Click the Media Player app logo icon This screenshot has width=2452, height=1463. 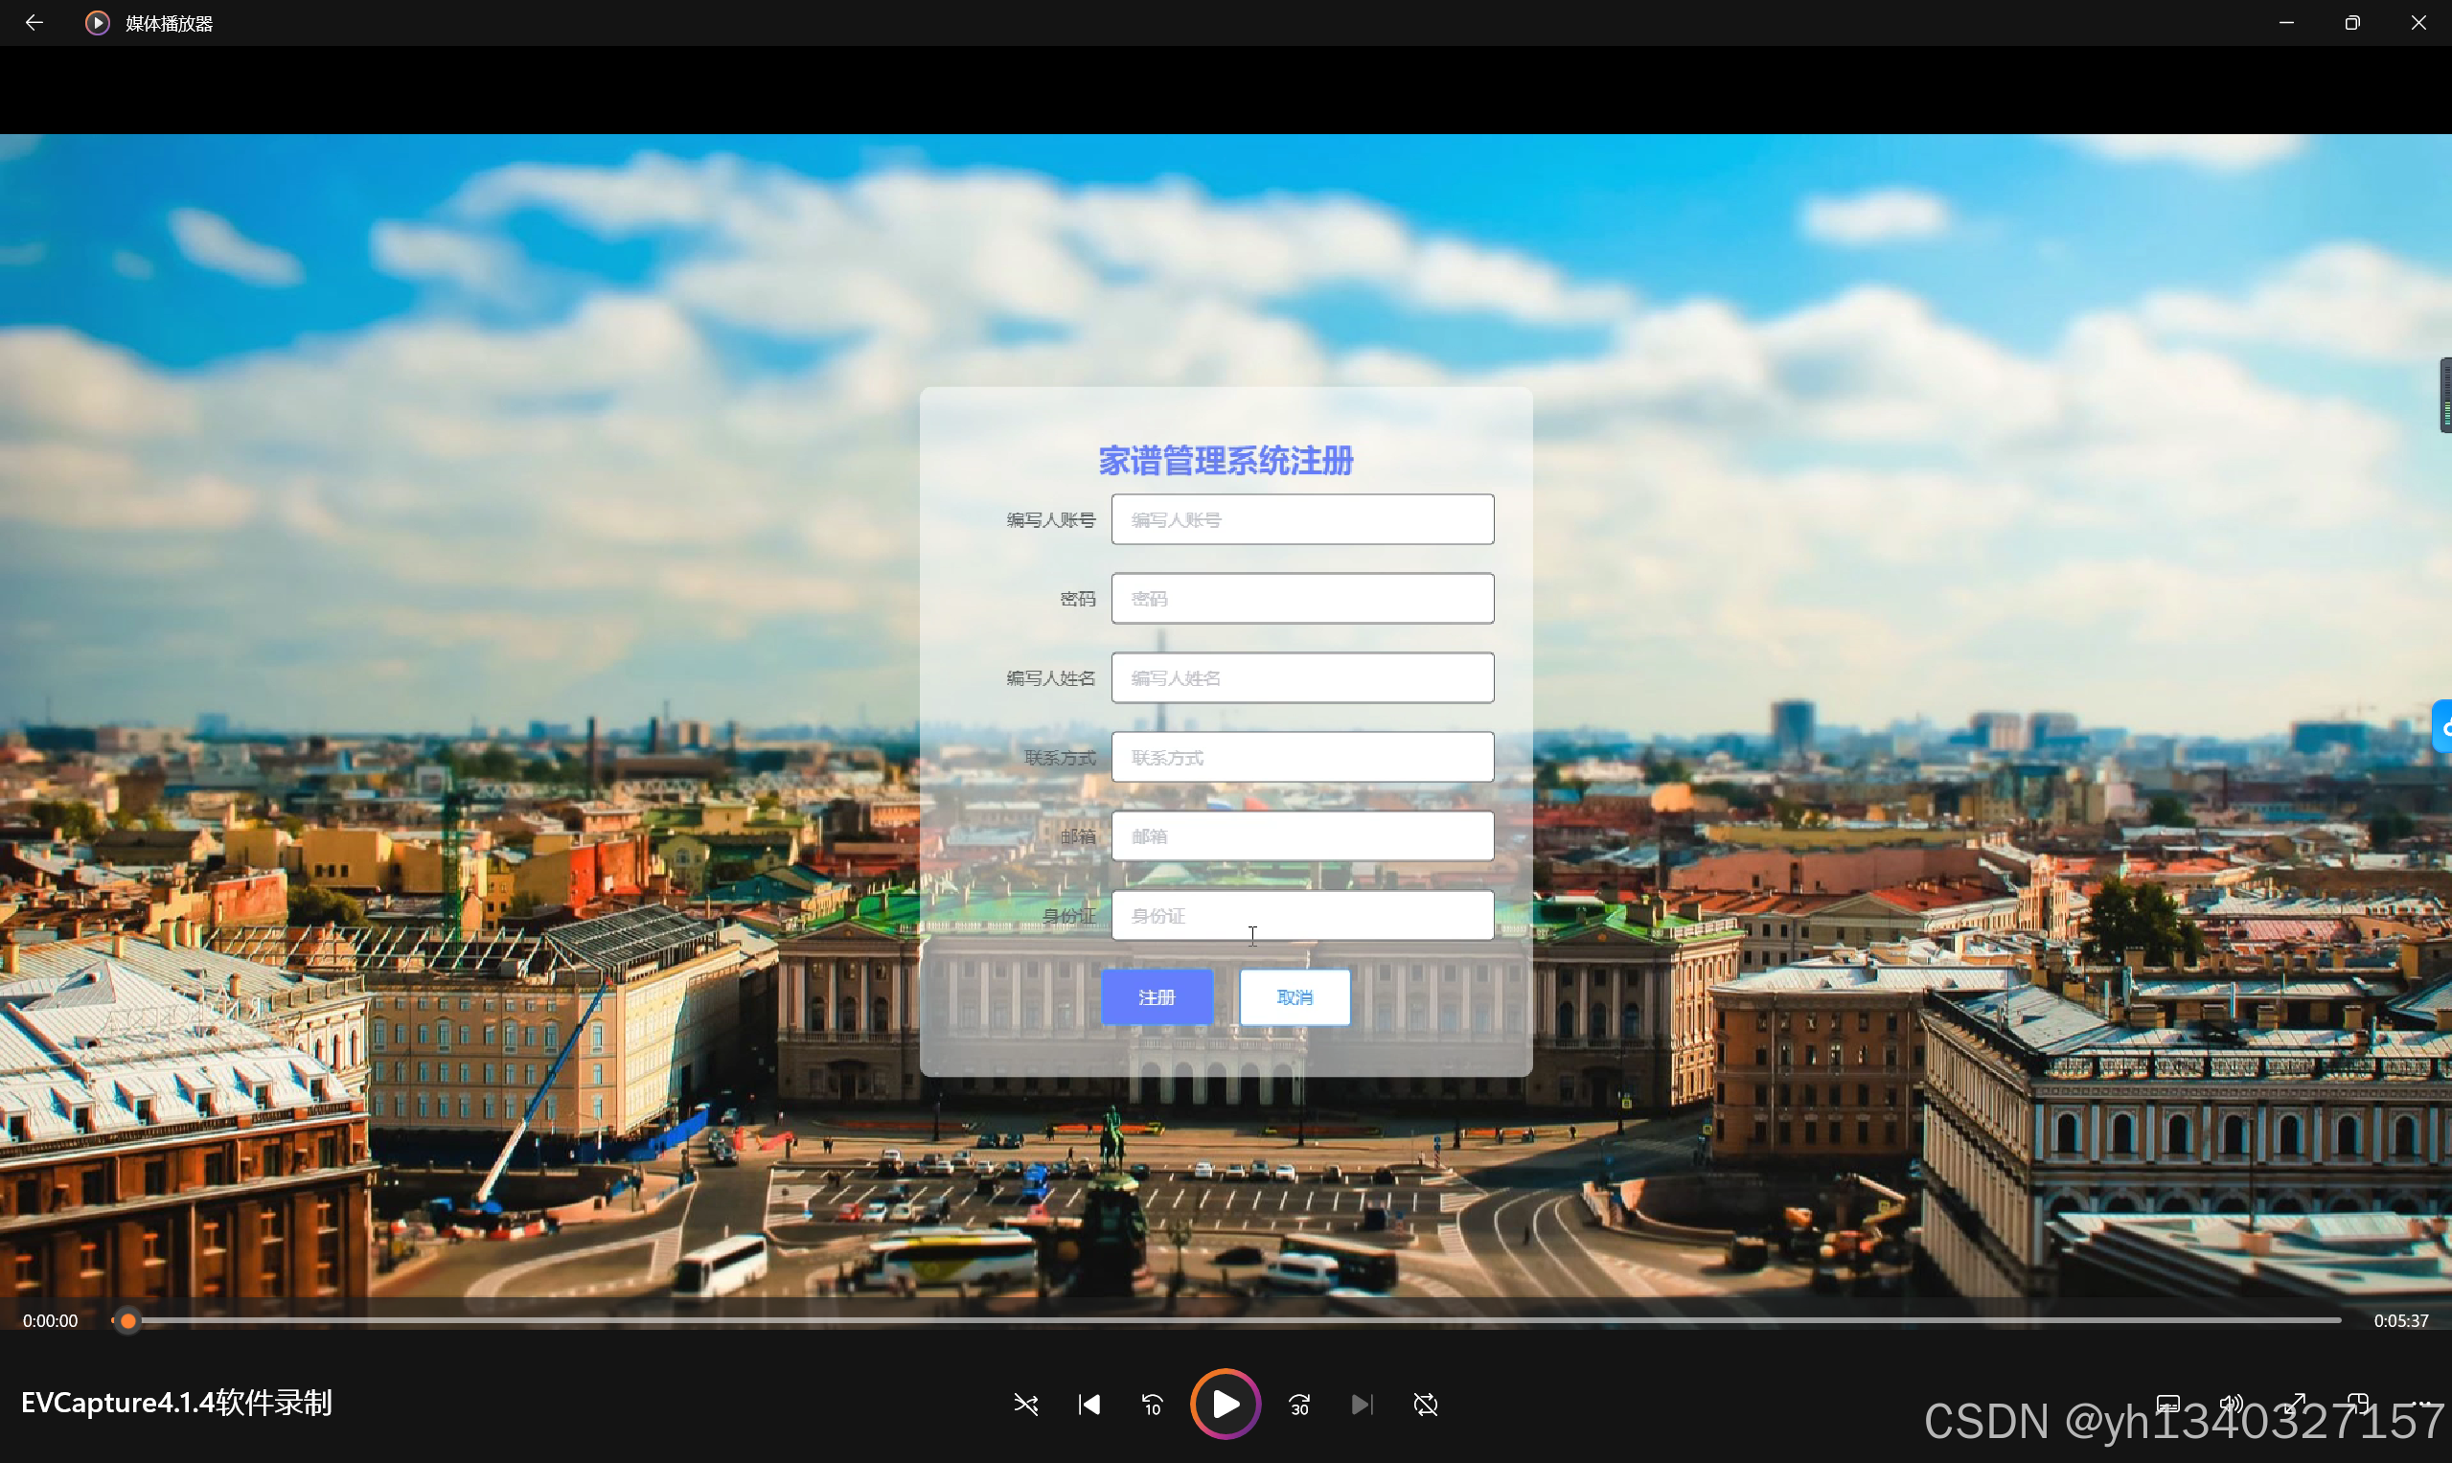[x=97, y=23]
